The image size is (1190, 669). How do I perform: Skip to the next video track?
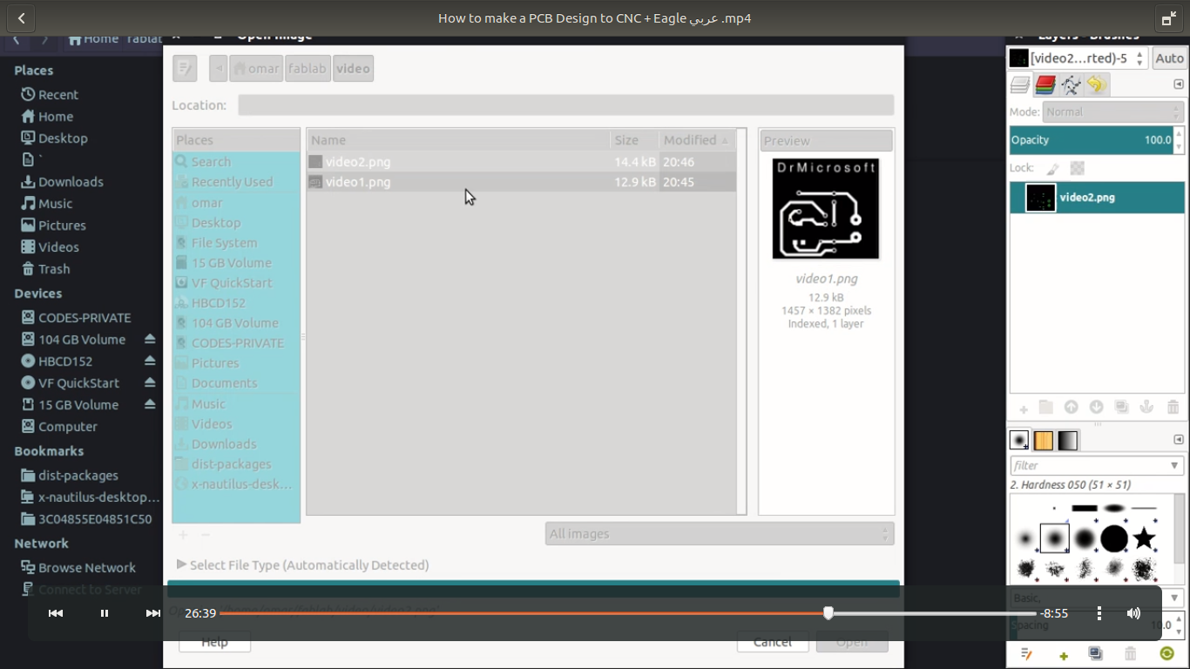pyautogui.click(x=153, y=613)
